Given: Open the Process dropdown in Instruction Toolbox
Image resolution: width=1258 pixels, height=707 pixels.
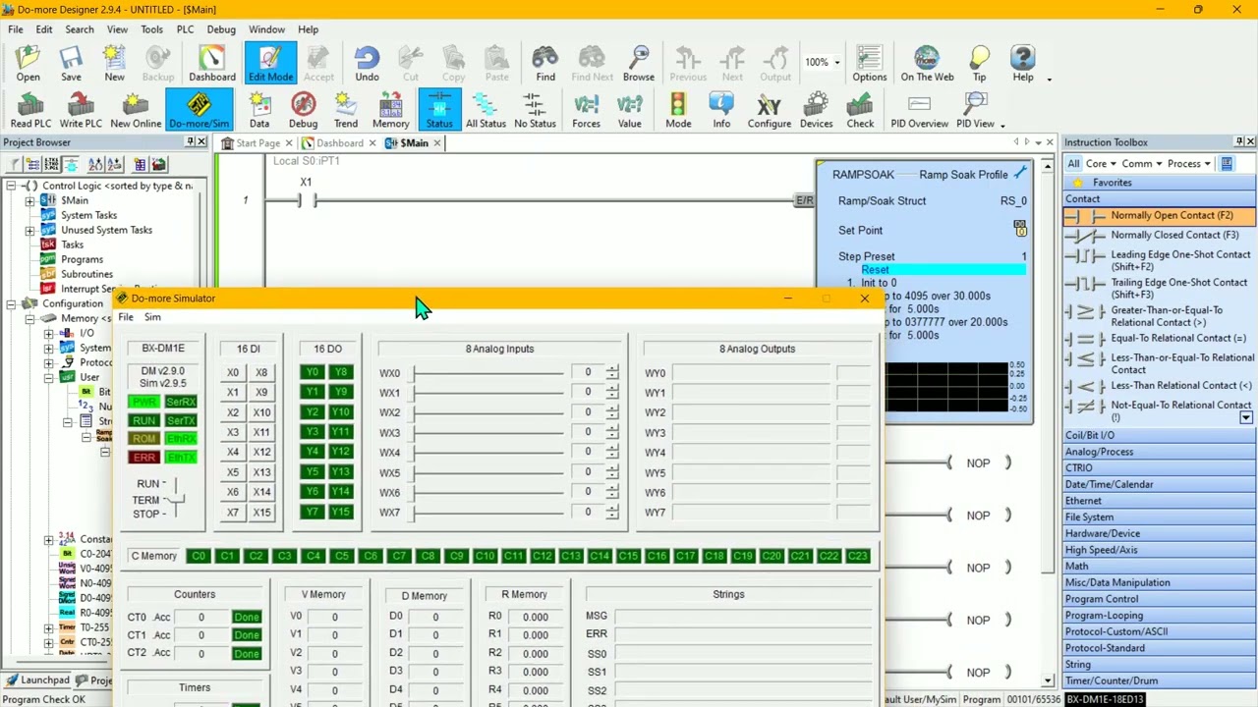Looking at the screenshot, I should (1188, 164).
